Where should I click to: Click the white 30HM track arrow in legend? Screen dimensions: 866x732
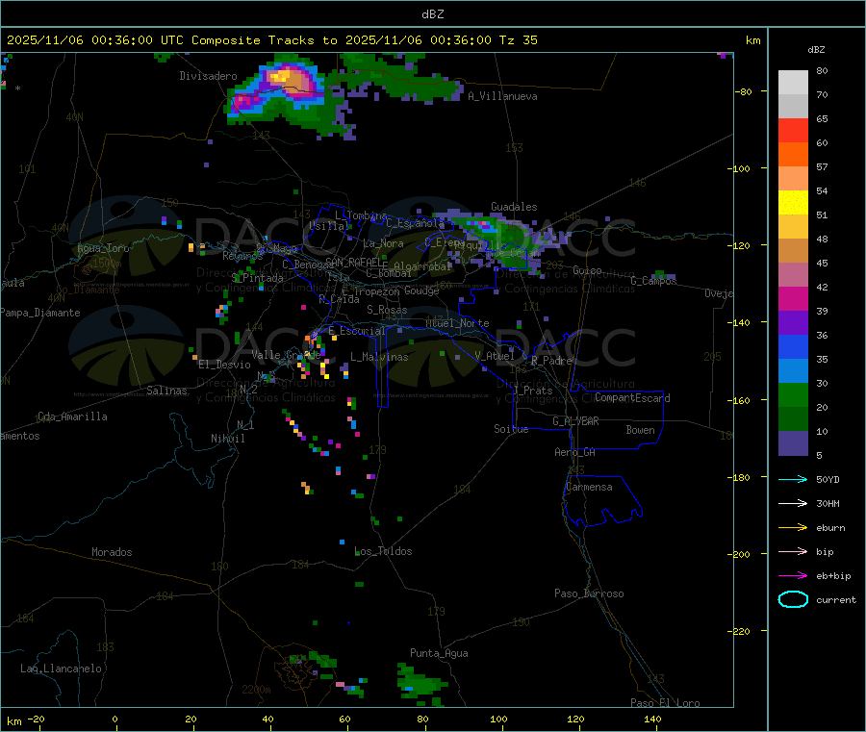coord(793,503)
